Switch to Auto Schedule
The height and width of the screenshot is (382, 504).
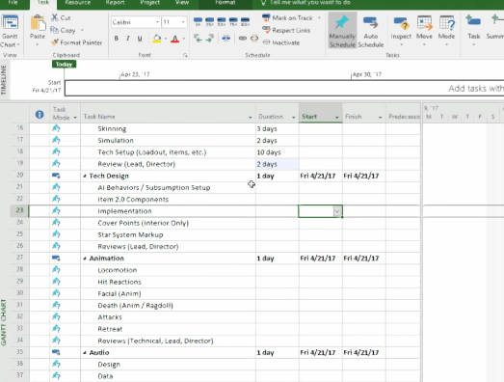click(371, 31)
